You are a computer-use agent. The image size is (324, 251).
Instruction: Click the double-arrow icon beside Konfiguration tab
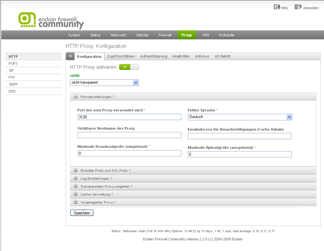[70, 57]
